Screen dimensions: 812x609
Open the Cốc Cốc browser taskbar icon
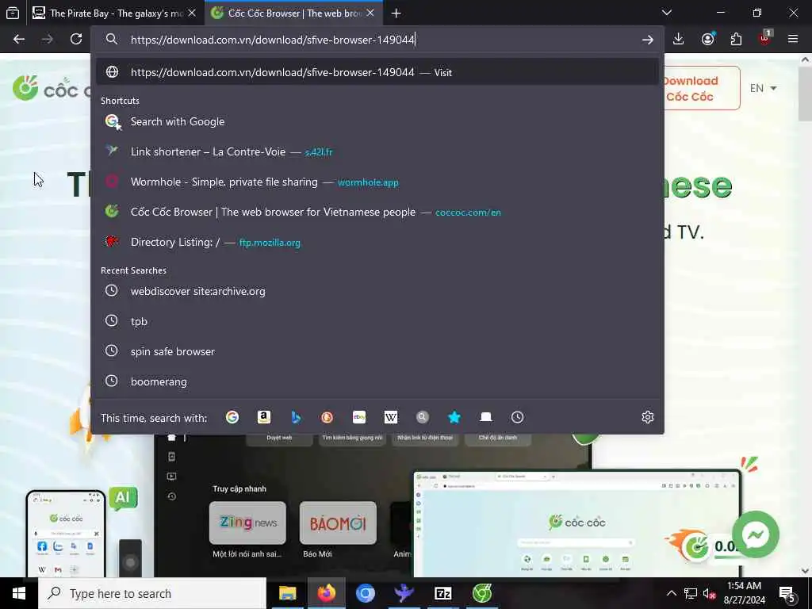coord(482,593)
